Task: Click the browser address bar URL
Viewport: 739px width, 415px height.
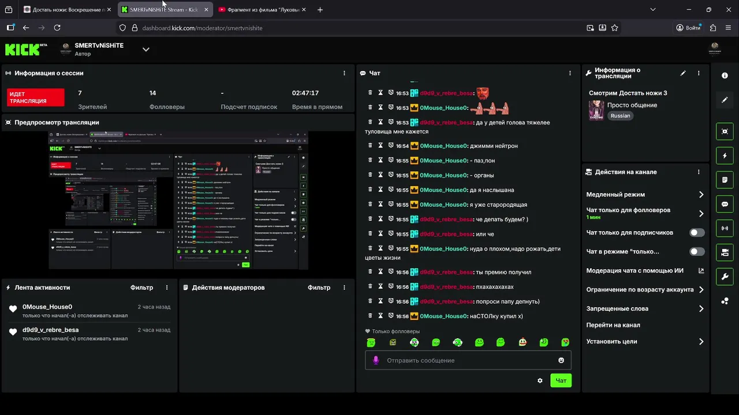Action: pyautogui.click(x=202, y=28)
